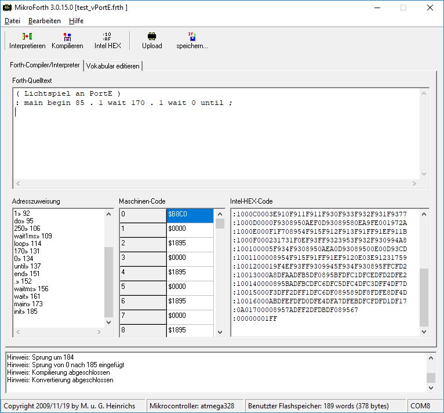Select the 'waitms» 156' address entry
The width and height of the screenshot is (444, 413).
(x=31, y=289)
